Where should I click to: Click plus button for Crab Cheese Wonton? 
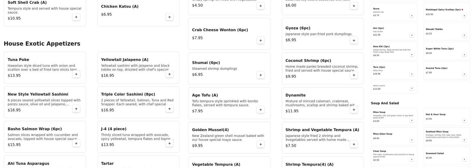(260, 40)
